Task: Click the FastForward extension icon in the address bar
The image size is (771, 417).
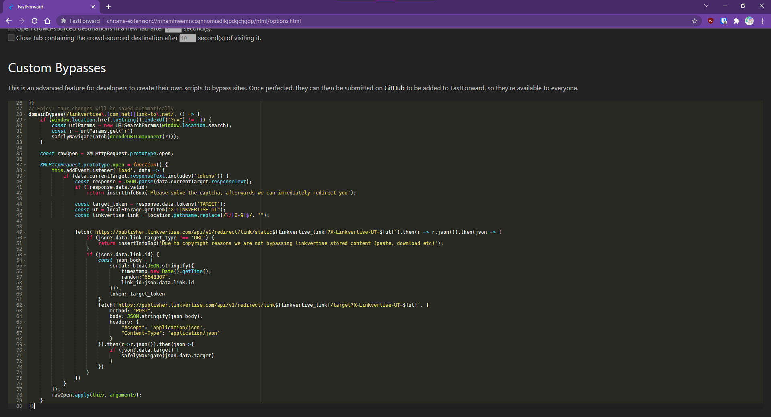Action: tap(63, 21)
